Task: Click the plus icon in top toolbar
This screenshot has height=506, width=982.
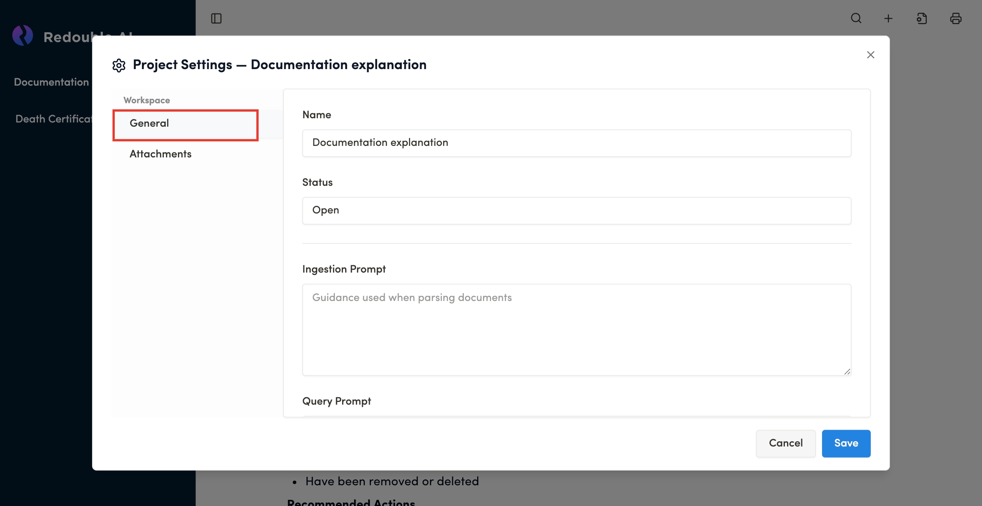Action: [888, 18]
